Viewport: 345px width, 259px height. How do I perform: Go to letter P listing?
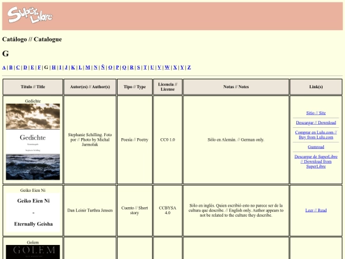118,67
